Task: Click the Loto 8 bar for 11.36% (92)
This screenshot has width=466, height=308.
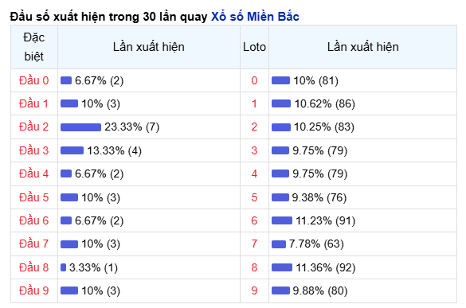Action: tap(282, 267)
